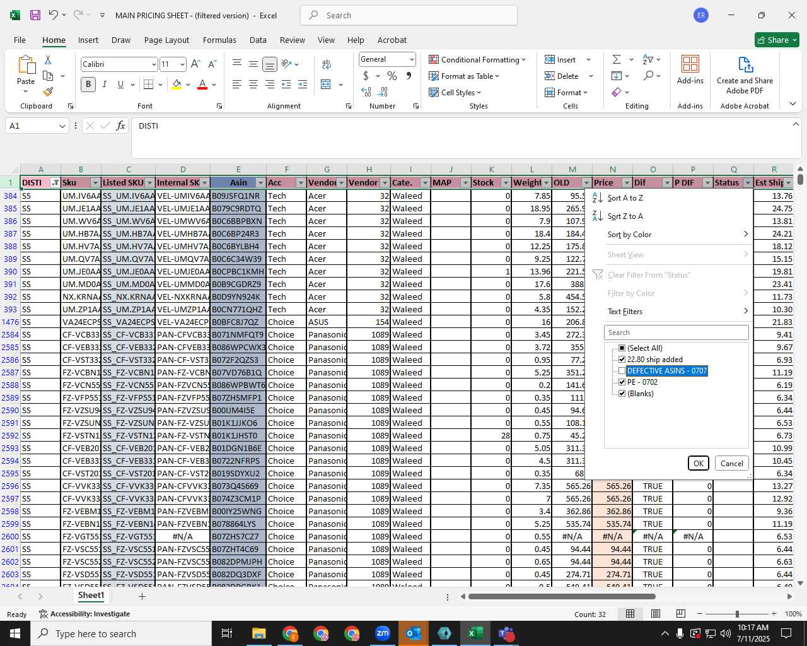Open the number format General dropdown
This screenshot has width=807, height=646.
click(x=412, y=59)
